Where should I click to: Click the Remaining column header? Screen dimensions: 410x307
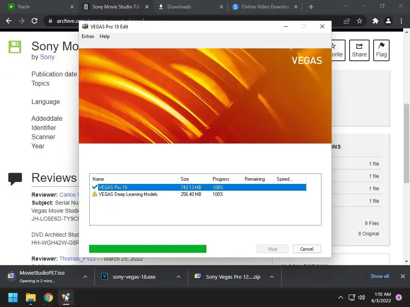click(257, 179)
